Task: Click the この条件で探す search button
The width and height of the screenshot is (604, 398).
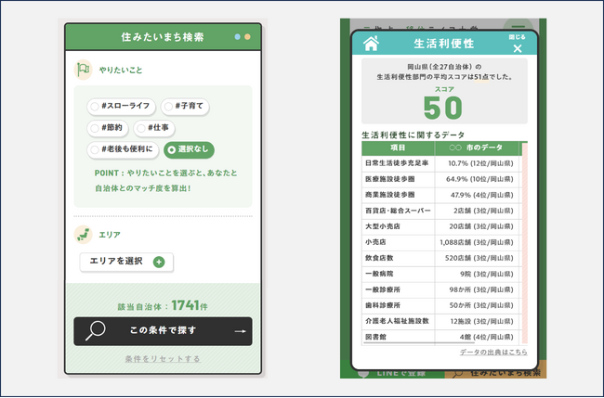Action: [x=163, y=331]
